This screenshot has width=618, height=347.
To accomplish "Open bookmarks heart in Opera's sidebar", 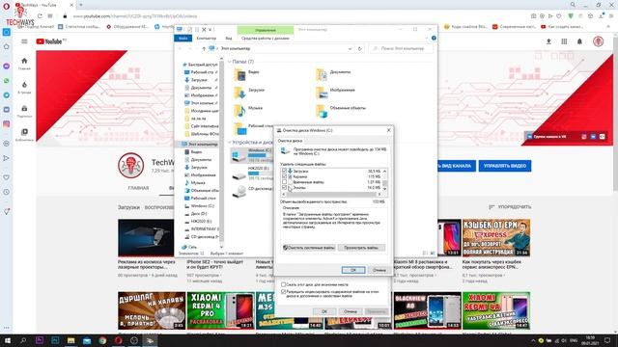I will point(7,177).
